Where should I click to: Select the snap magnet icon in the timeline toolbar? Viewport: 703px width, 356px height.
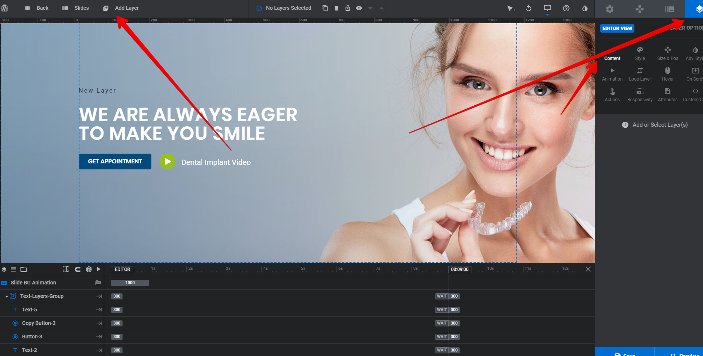(78, 269)
